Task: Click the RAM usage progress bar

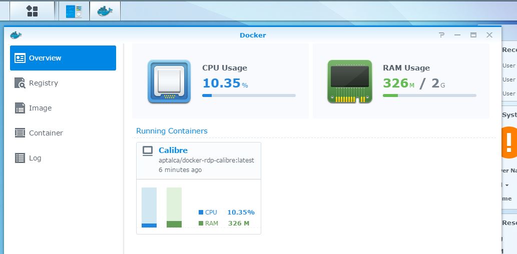Action: 429,95
